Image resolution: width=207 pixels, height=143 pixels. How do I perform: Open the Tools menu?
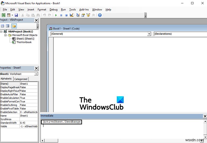point(72,10)
